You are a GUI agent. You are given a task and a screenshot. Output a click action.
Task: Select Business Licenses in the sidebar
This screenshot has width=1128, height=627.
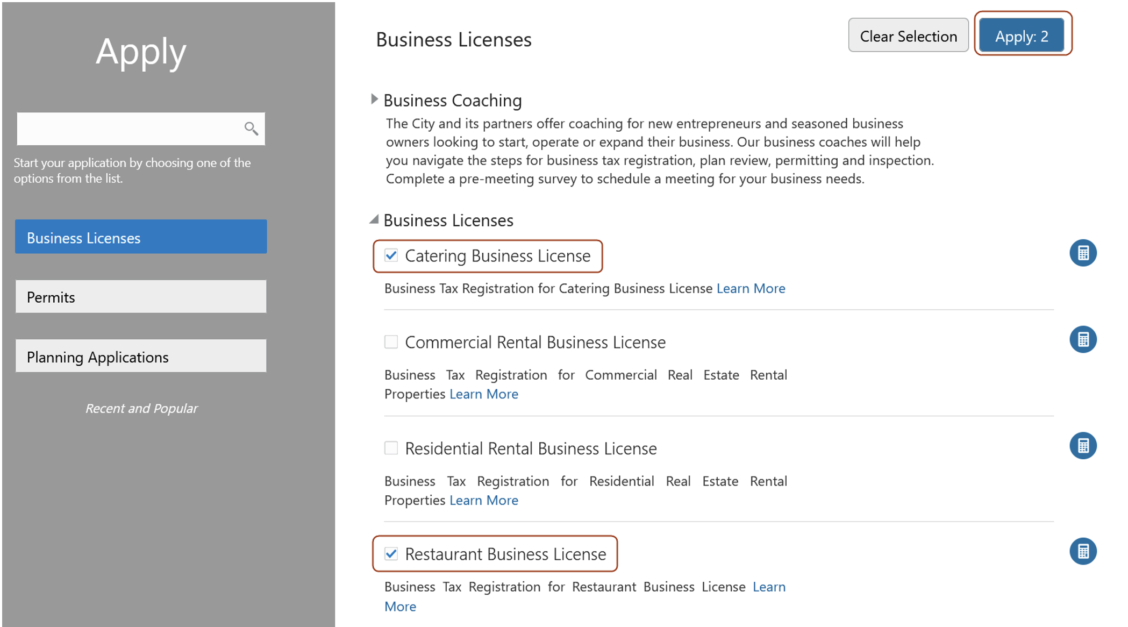[140, 237]
